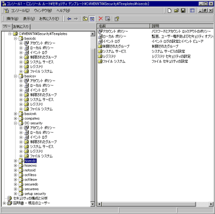Image resolution: width=215 pixels, height=214 pixels.
Task: Expand the compatws template node
Action: point(15,118)
